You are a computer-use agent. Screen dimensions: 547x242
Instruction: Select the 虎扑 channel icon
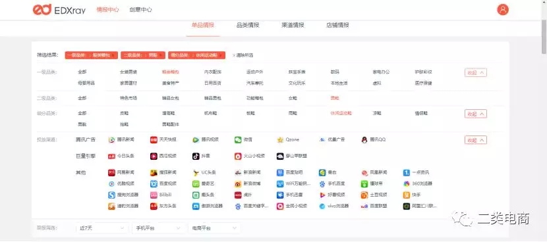click(x=238, y=195)
